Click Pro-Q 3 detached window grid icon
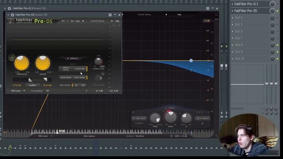 (208, 8)
